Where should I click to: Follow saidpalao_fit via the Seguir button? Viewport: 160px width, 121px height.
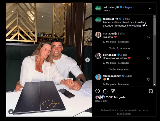pyautogui.click(x=128, y=7)
